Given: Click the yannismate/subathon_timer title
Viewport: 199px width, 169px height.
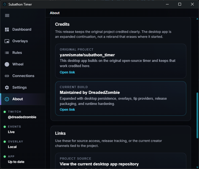Looking at the screenshot, I should 87,55.
